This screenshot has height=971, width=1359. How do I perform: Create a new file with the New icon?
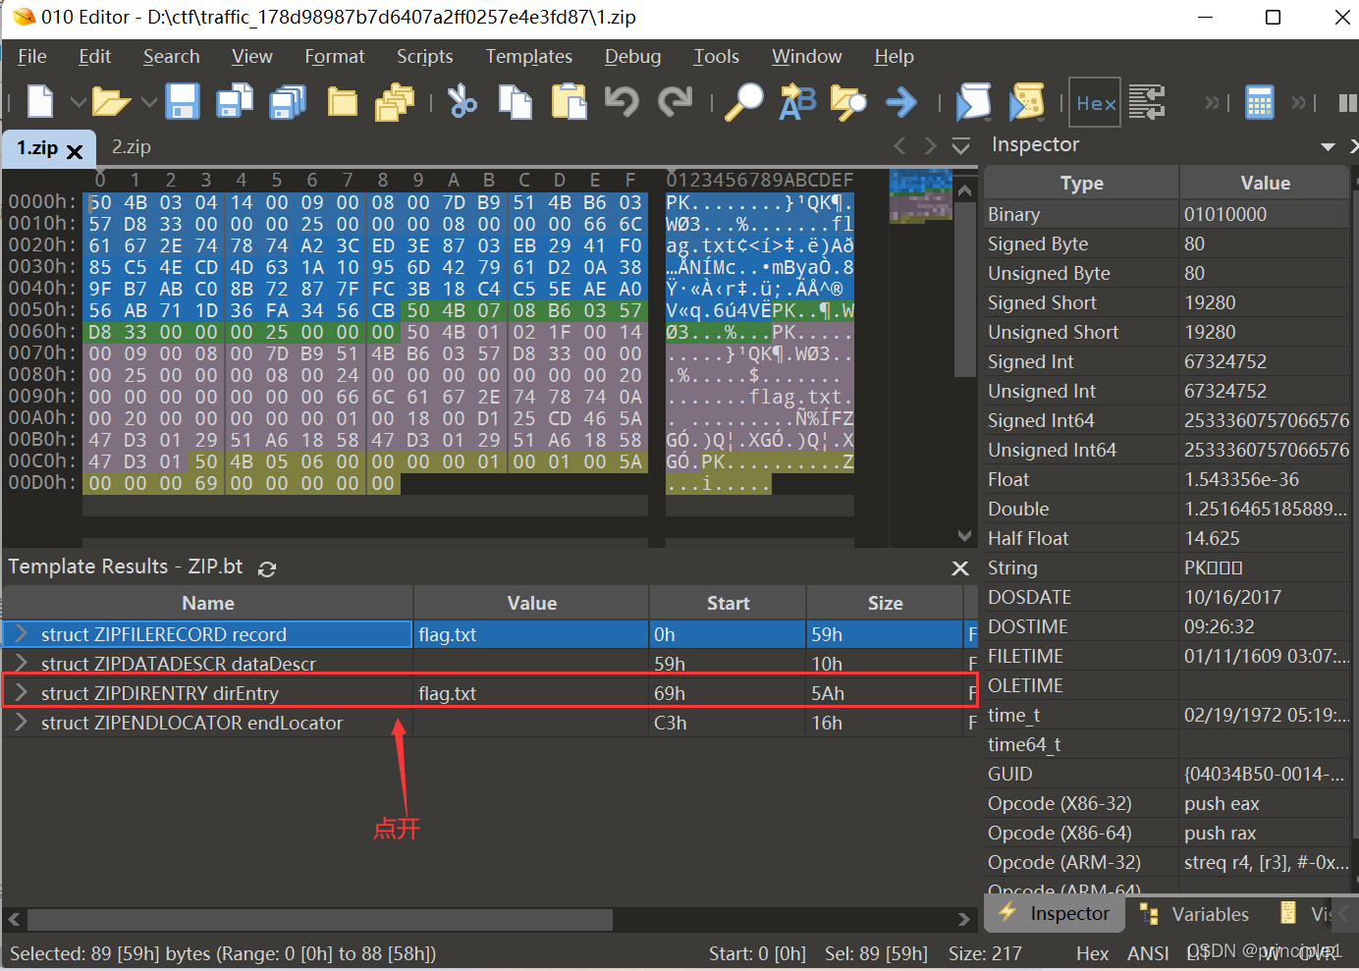pos(40,101)
